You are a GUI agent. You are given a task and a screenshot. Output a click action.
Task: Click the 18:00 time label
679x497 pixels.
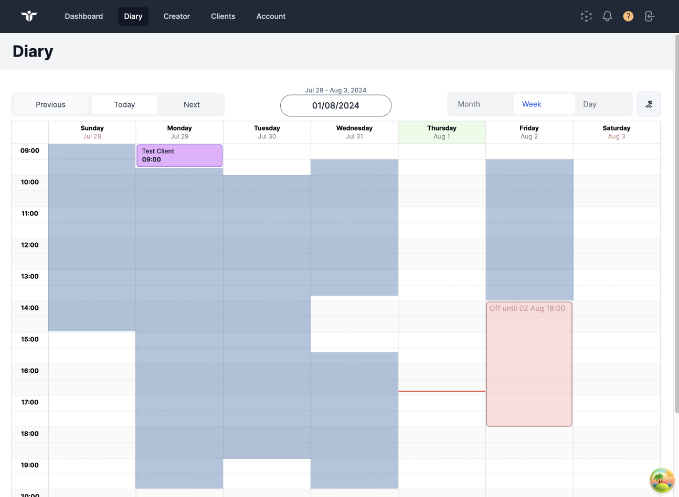pos(30,434)
